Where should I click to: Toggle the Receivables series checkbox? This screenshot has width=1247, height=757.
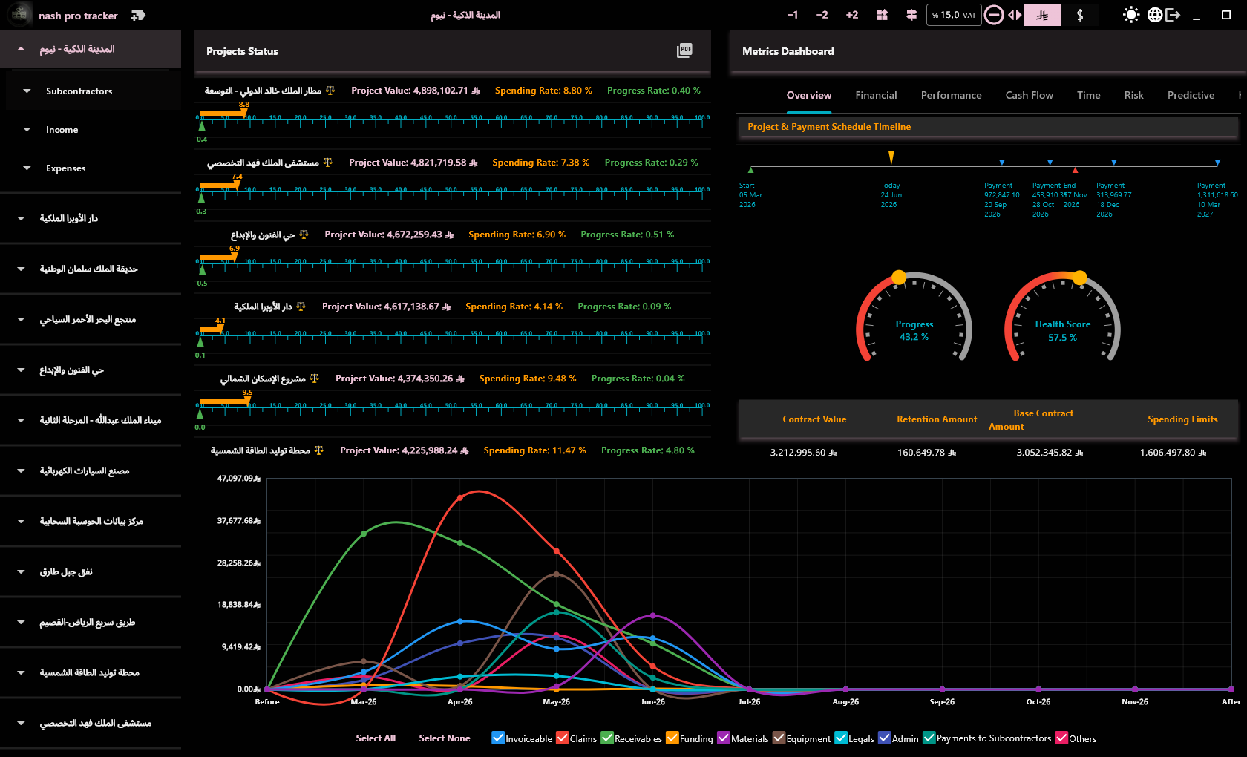(x=607, y=738)
